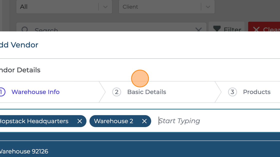
Task: Switch to the Basic Details step
Action: 146,92
